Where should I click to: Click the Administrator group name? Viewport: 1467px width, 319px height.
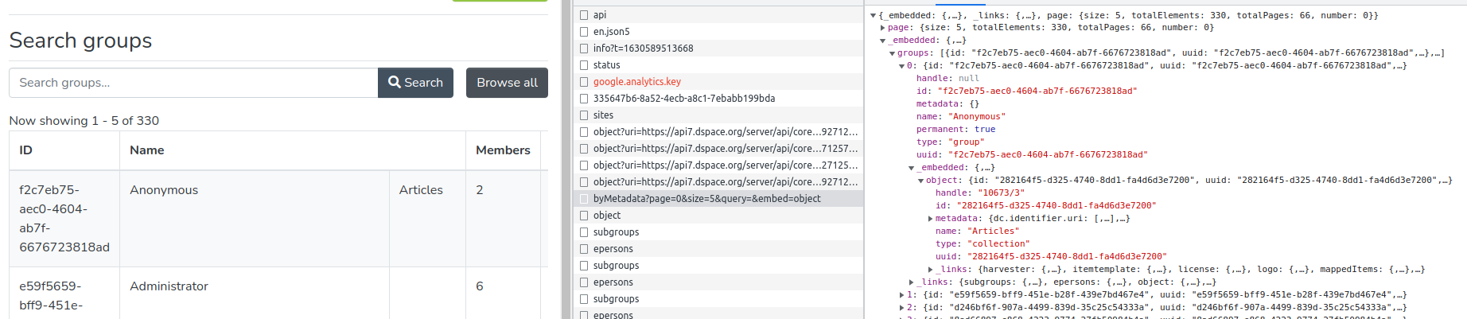[x=169, y=286]
